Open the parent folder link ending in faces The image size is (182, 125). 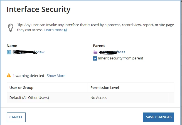(112, 52)
